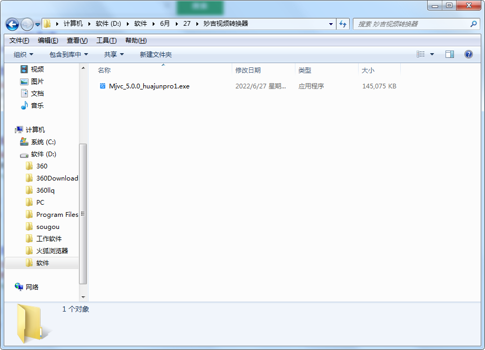The height and width of the screenshot is (350, 485).
Task: Click the change view icon
Action: [x=420, y=54]
